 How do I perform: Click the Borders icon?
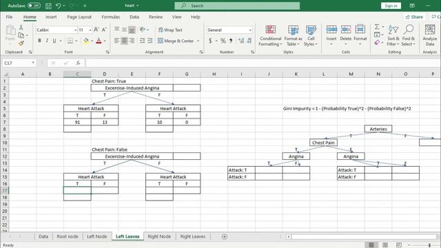click(70, 41)
